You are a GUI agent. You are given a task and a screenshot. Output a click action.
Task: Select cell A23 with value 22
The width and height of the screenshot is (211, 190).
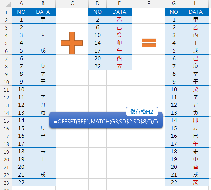click(21, 183)
